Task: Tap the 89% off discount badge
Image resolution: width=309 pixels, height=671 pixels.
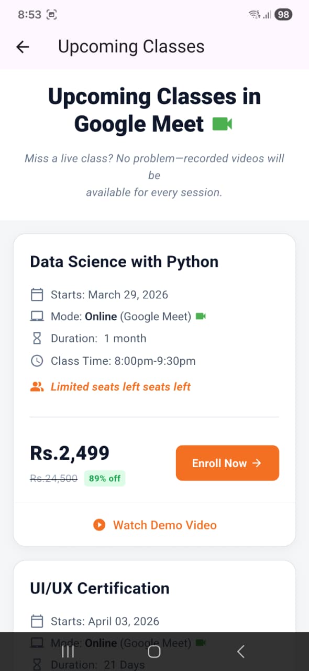Action: click(104, 478)
